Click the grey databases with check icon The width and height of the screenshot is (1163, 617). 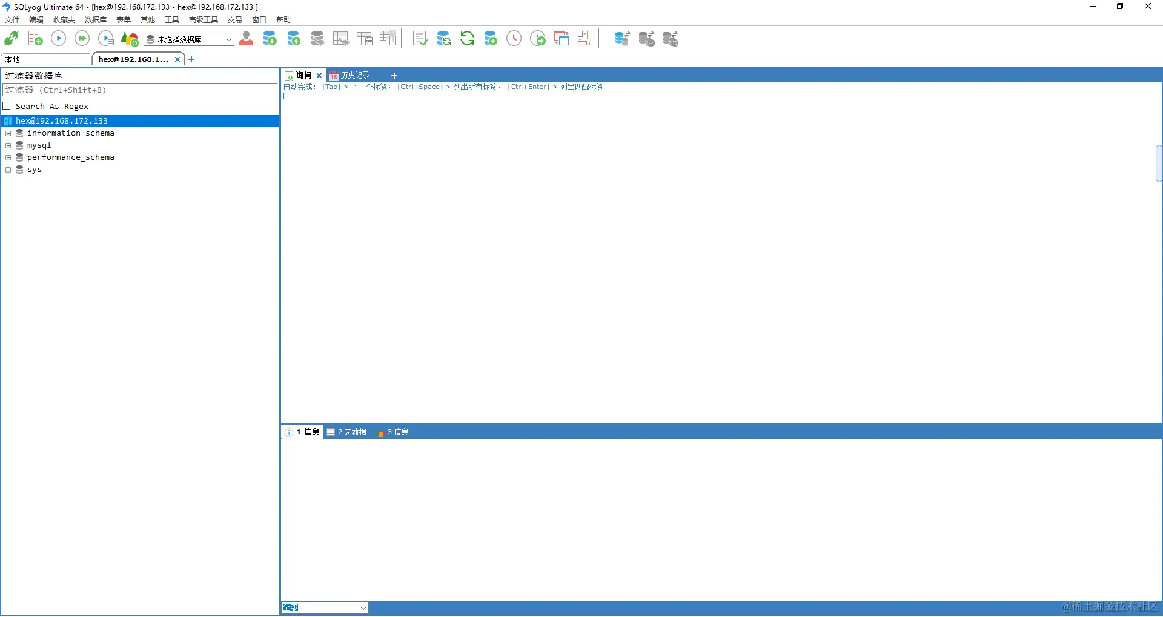647,39
